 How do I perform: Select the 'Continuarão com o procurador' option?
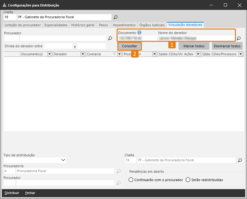pos(131,180)
